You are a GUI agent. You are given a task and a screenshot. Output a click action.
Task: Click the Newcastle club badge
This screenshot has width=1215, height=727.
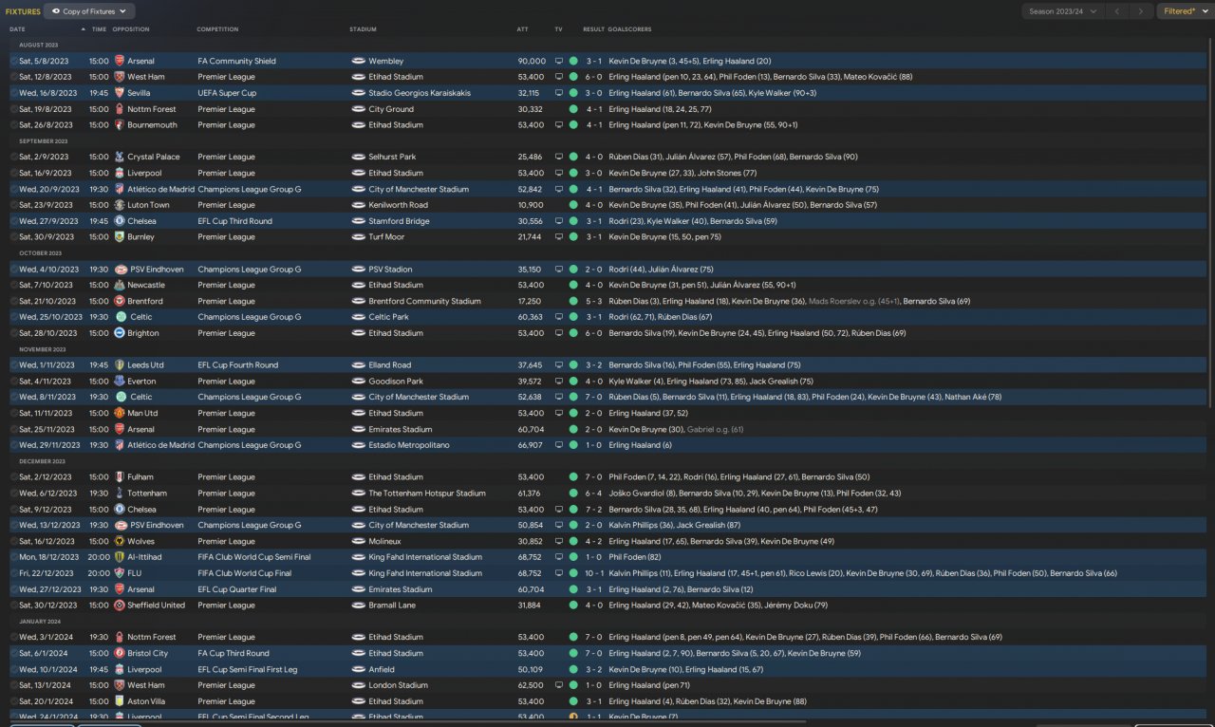click(x=120, y=285)
